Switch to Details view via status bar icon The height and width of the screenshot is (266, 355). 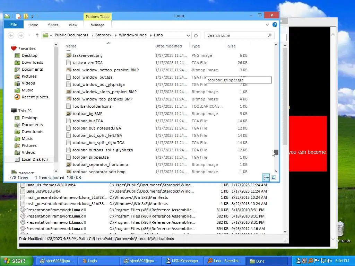tap(266, 177)
